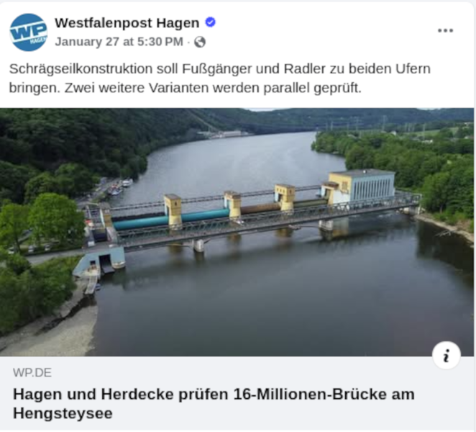Click the WP Hagen profile avatar

coord(29,32)
